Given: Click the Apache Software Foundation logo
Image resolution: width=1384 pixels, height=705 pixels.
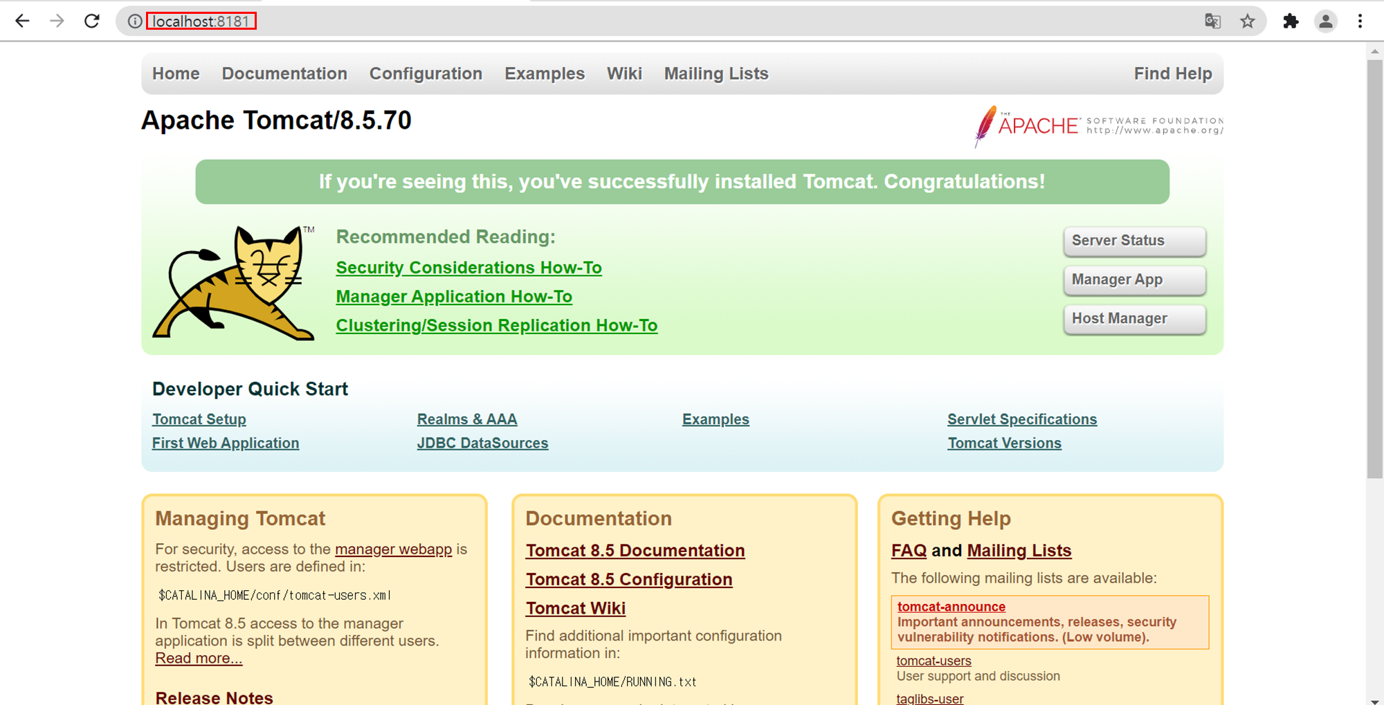Looking at the screenshot, I should [1098, 126].
